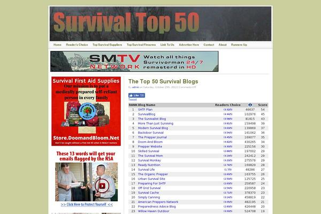Image resolution: width=321 pixels, height=214 pixels.
Task: Click SurvivalBlog readers choice rating
Action: click(228, 114)
